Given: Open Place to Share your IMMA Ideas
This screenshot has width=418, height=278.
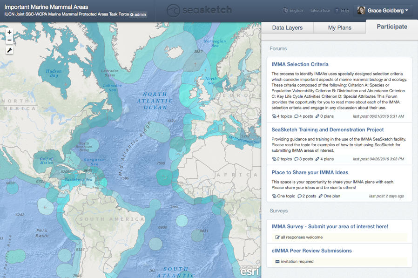Looking at the screenshot, I should click(310, 172).
